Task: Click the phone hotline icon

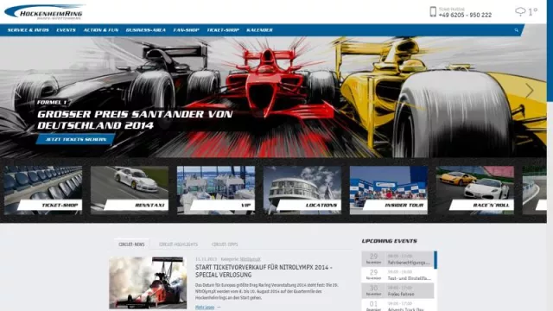Action: pos(433,11)
